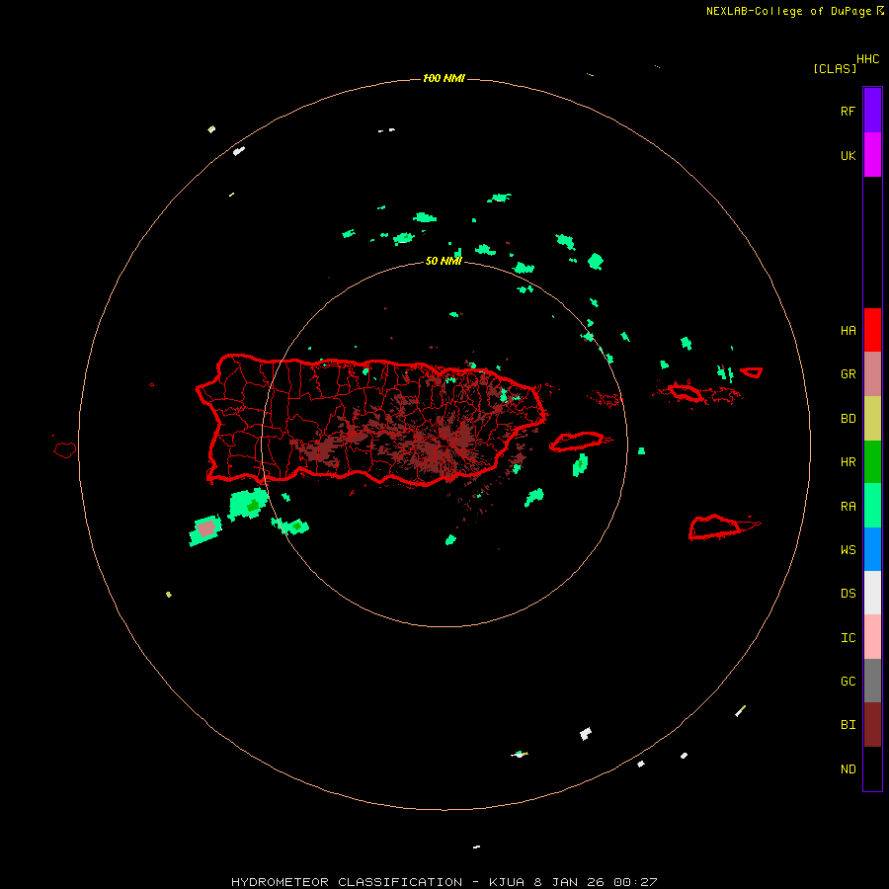Click the IC legend label
The image size is (889, 889).
click(848, 638)
